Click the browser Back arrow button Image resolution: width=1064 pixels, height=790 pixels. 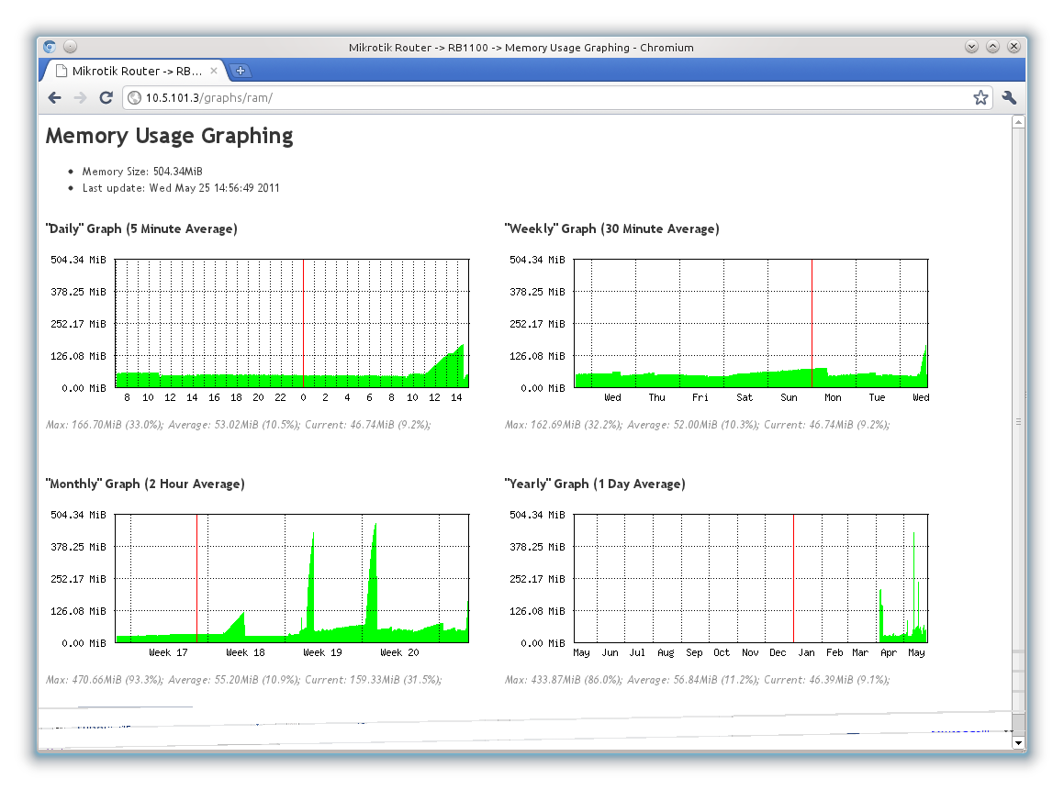[x=55, y=98]
